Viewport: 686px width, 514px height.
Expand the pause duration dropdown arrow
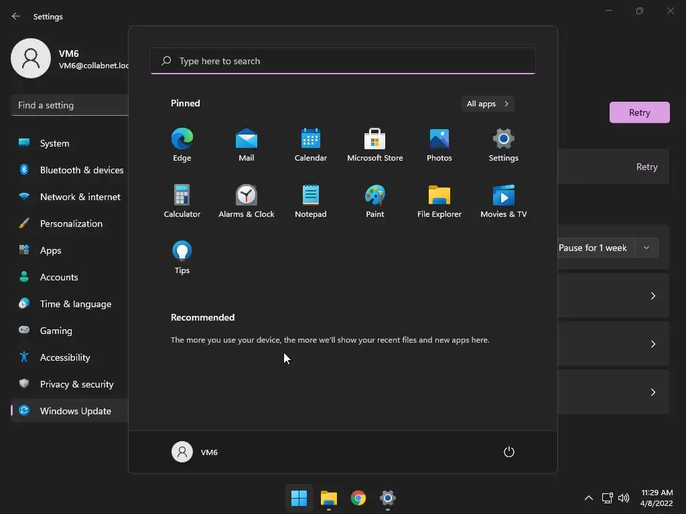coord(646,248)
